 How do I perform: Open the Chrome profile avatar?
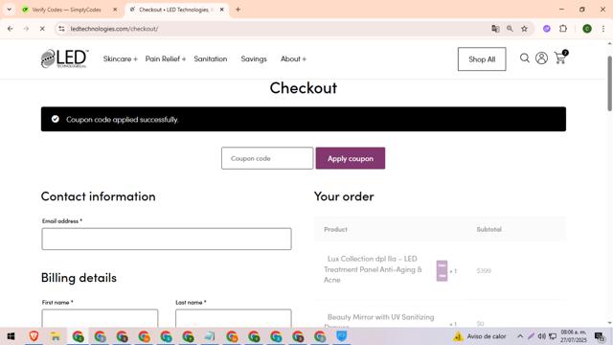587,29
